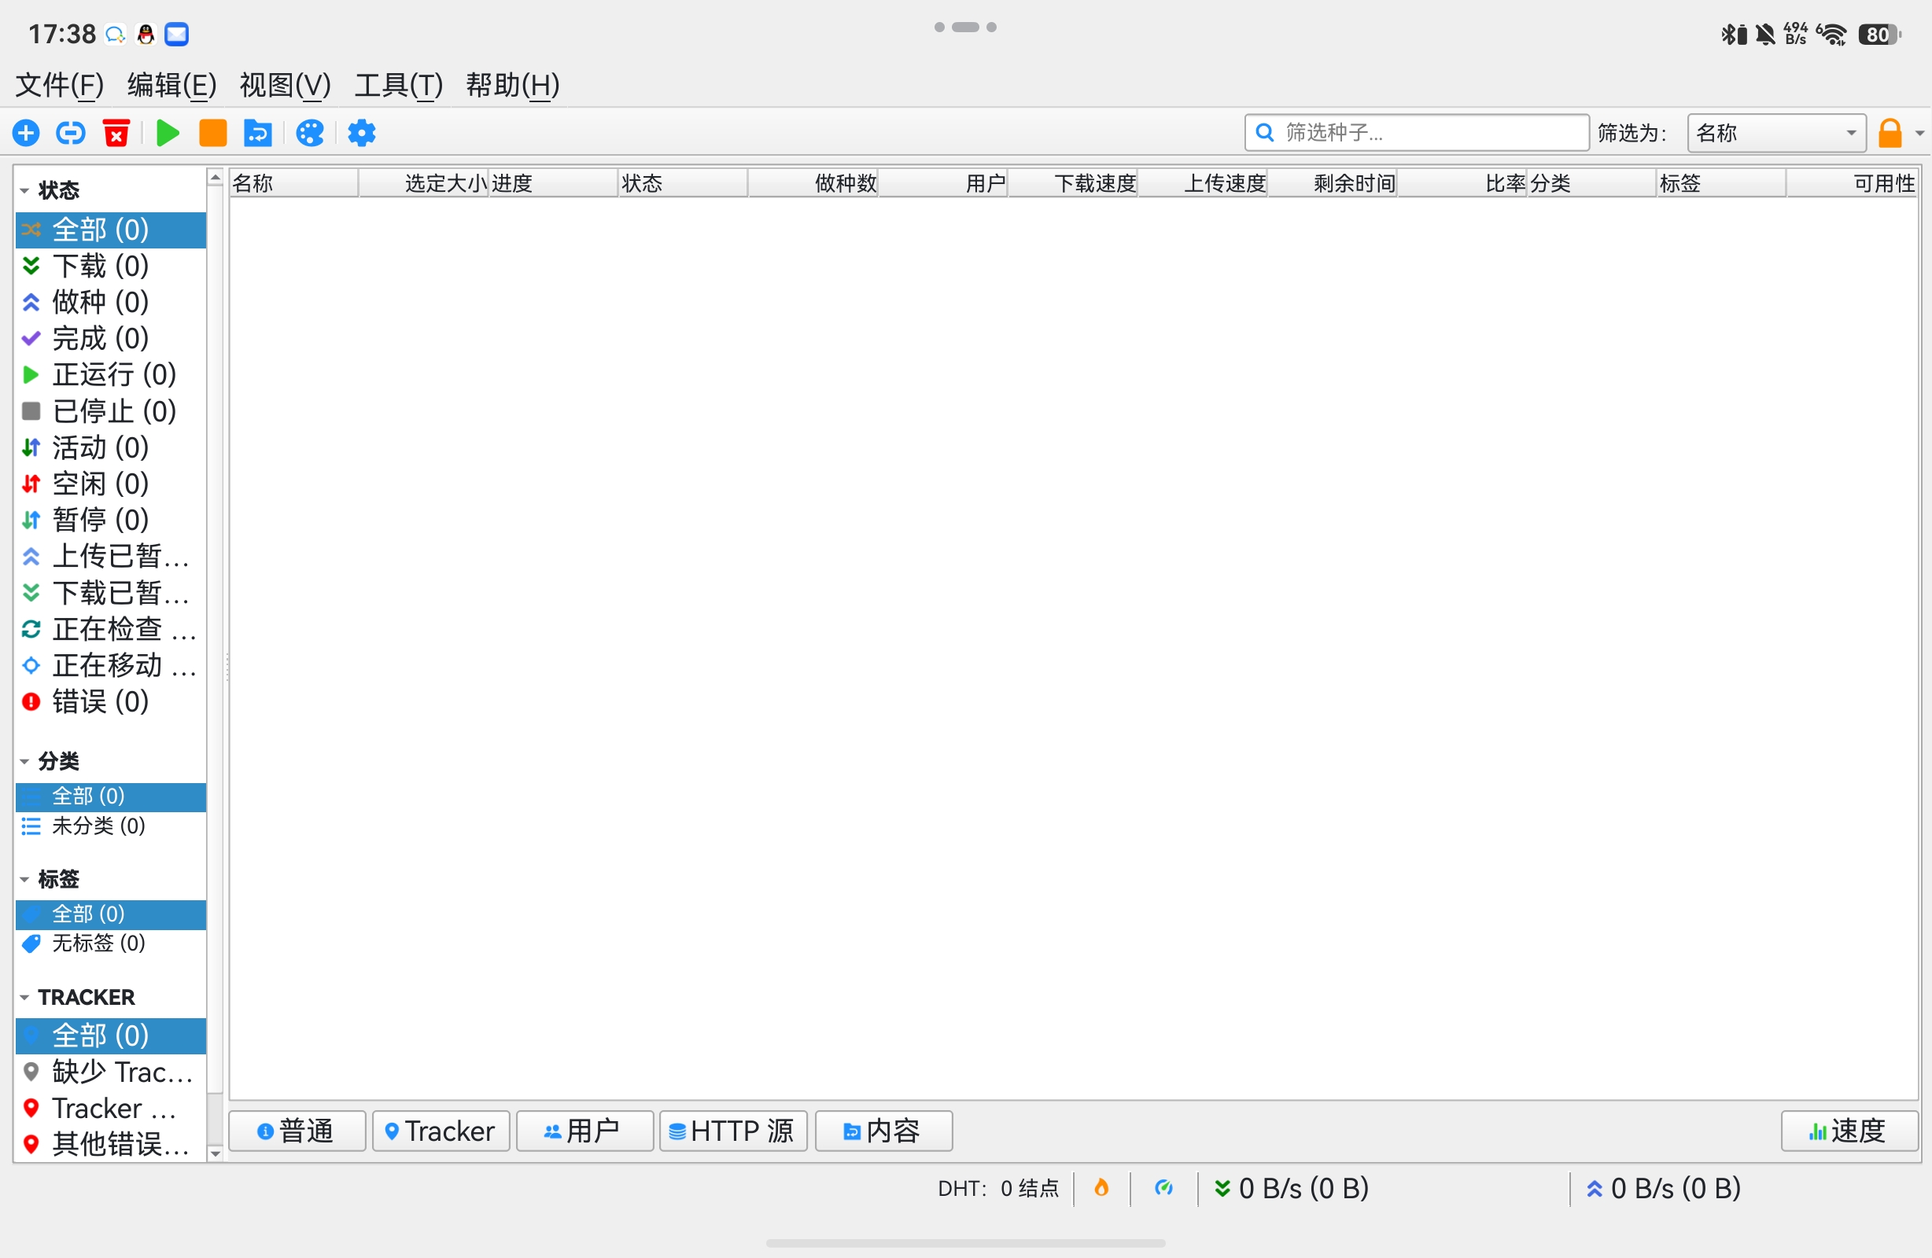Switch to the Tracker tab
This screenshot has width=1932, height=1258.
(441, 1131)
